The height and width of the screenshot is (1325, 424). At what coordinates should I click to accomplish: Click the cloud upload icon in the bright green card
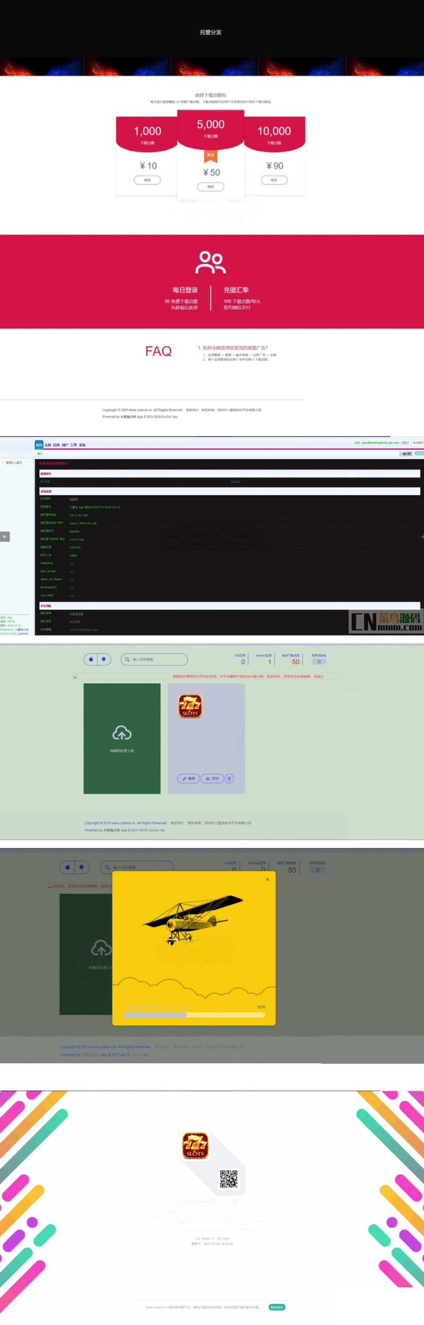click(x=122, y=733)
